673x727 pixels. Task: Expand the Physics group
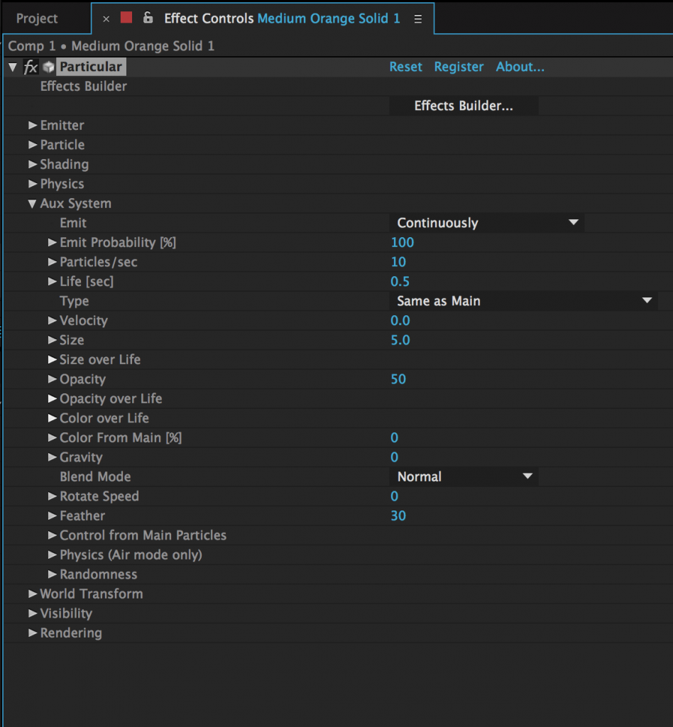click(x=33, y=184)
